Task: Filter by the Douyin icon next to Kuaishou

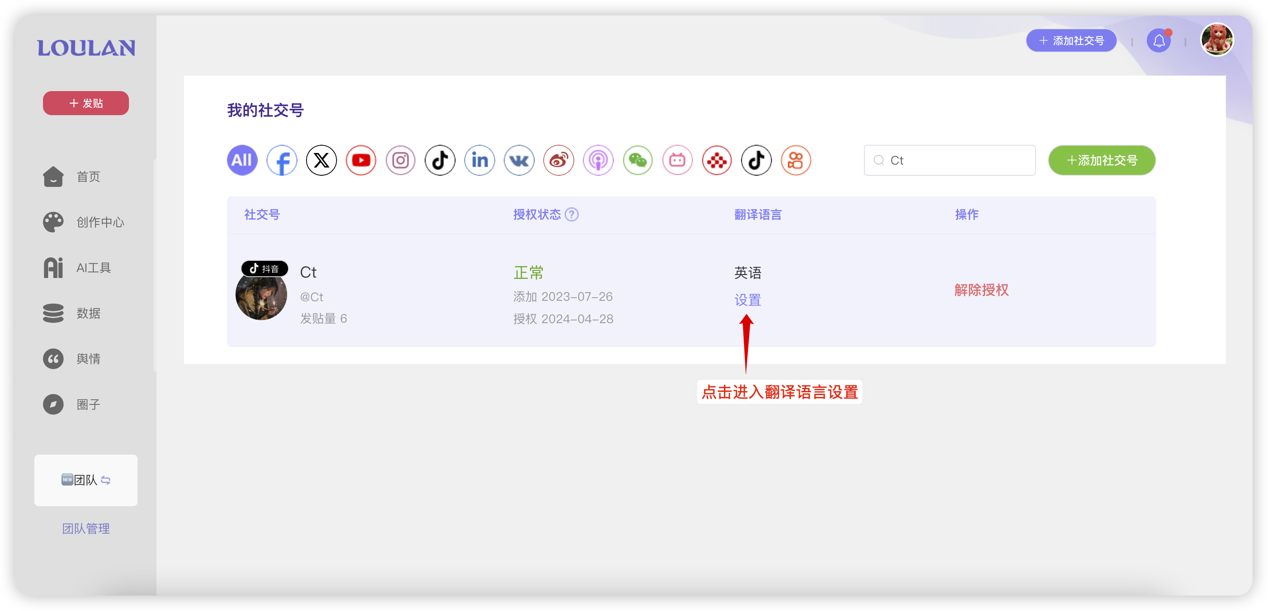Action: pos(757,160)
